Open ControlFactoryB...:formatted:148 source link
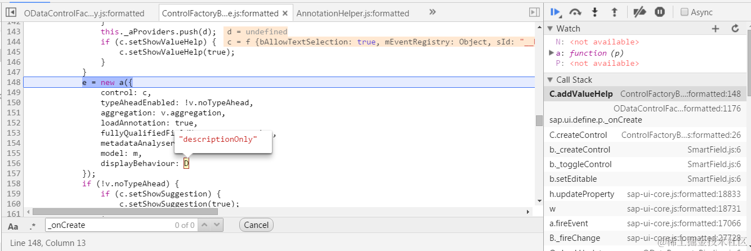Screen dimensions: 751x251 click(x=681, y=95)
